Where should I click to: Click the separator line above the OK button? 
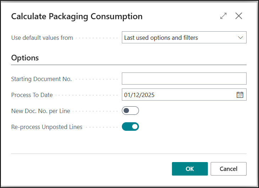[129, 154]
